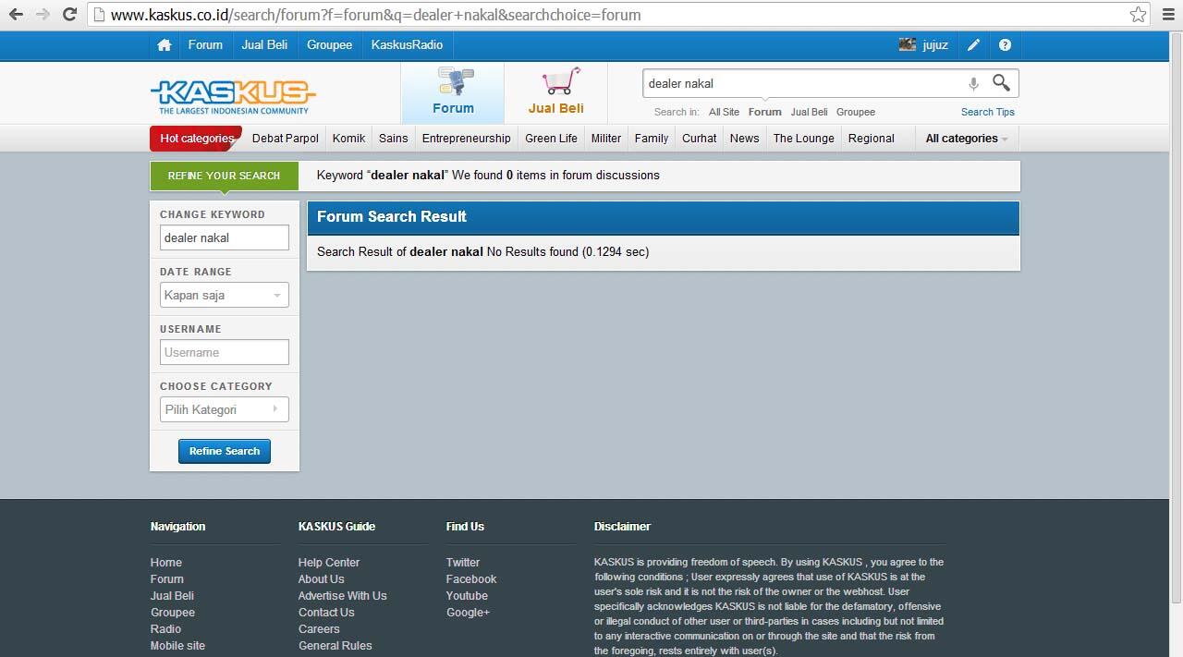Open Regional category
Screen dimensions: 1183x657
click(871, 139)
